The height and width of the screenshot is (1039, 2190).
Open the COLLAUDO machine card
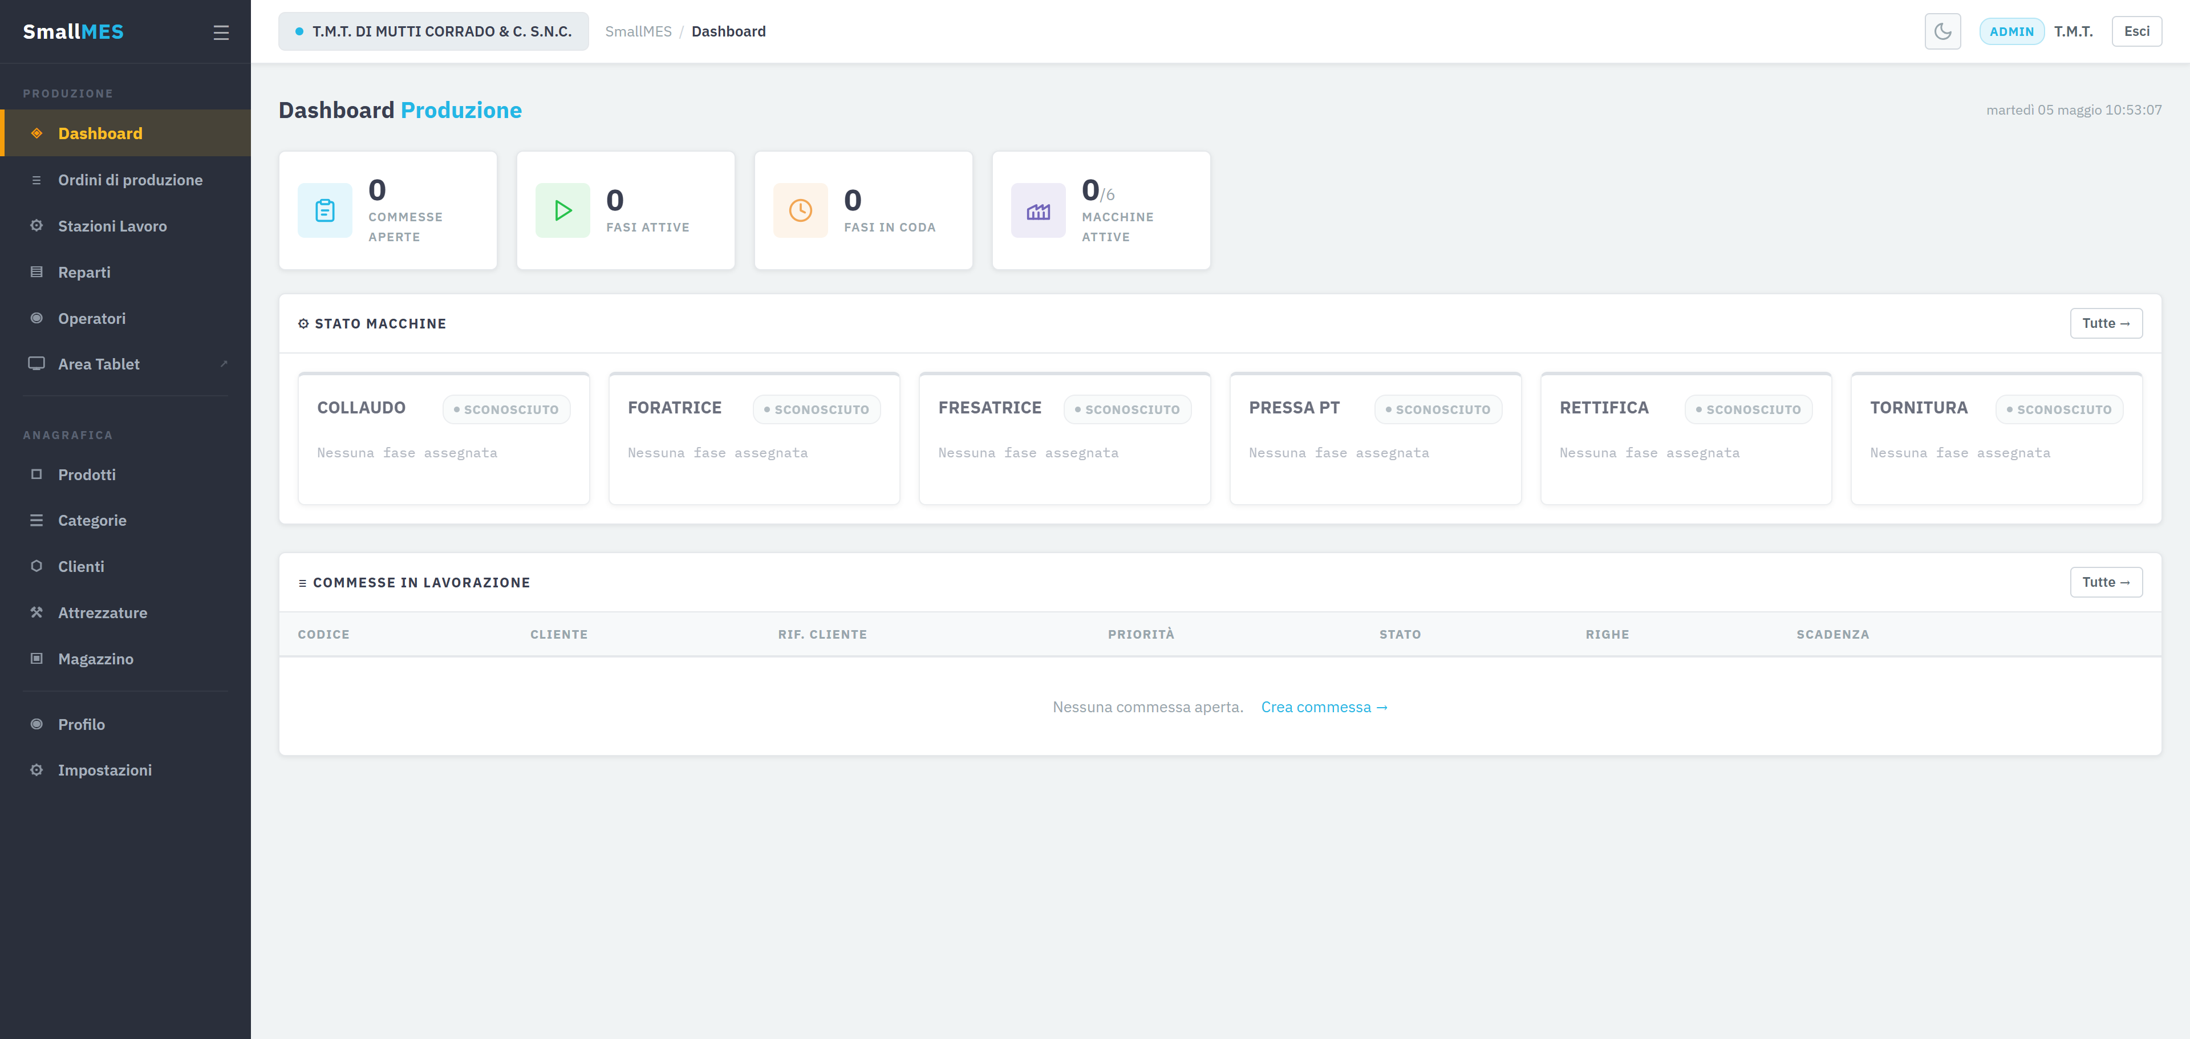(x=444, y=439)
